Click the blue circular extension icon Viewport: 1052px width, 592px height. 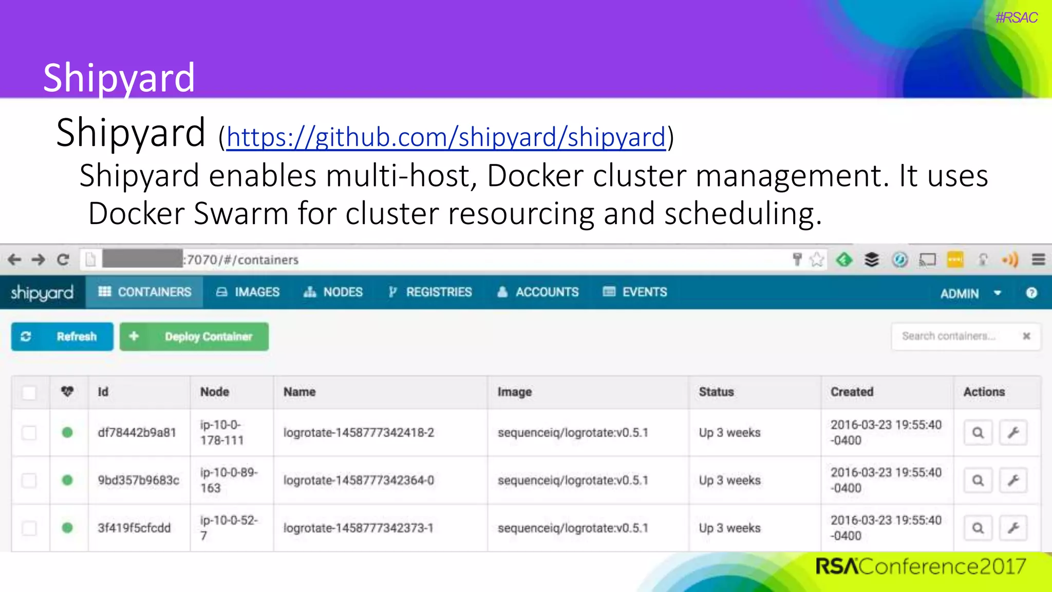[x=899, y=260]
